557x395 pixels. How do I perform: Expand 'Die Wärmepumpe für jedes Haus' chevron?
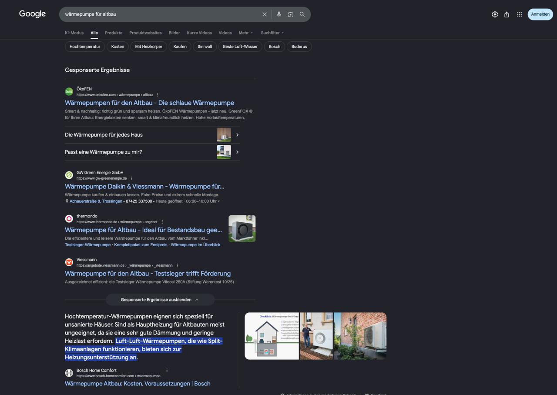[237, 135]
